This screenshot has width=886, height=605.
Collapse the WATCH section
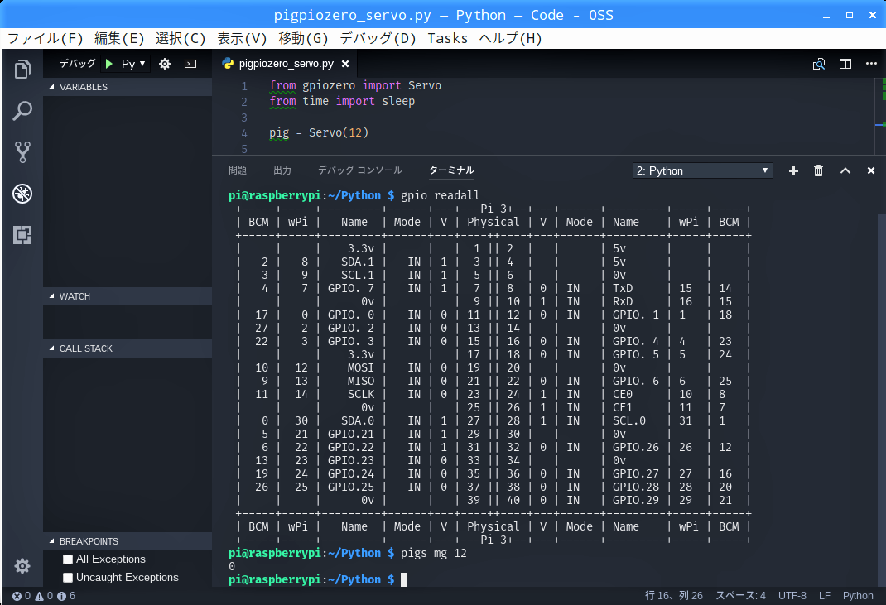pos(128,296)
